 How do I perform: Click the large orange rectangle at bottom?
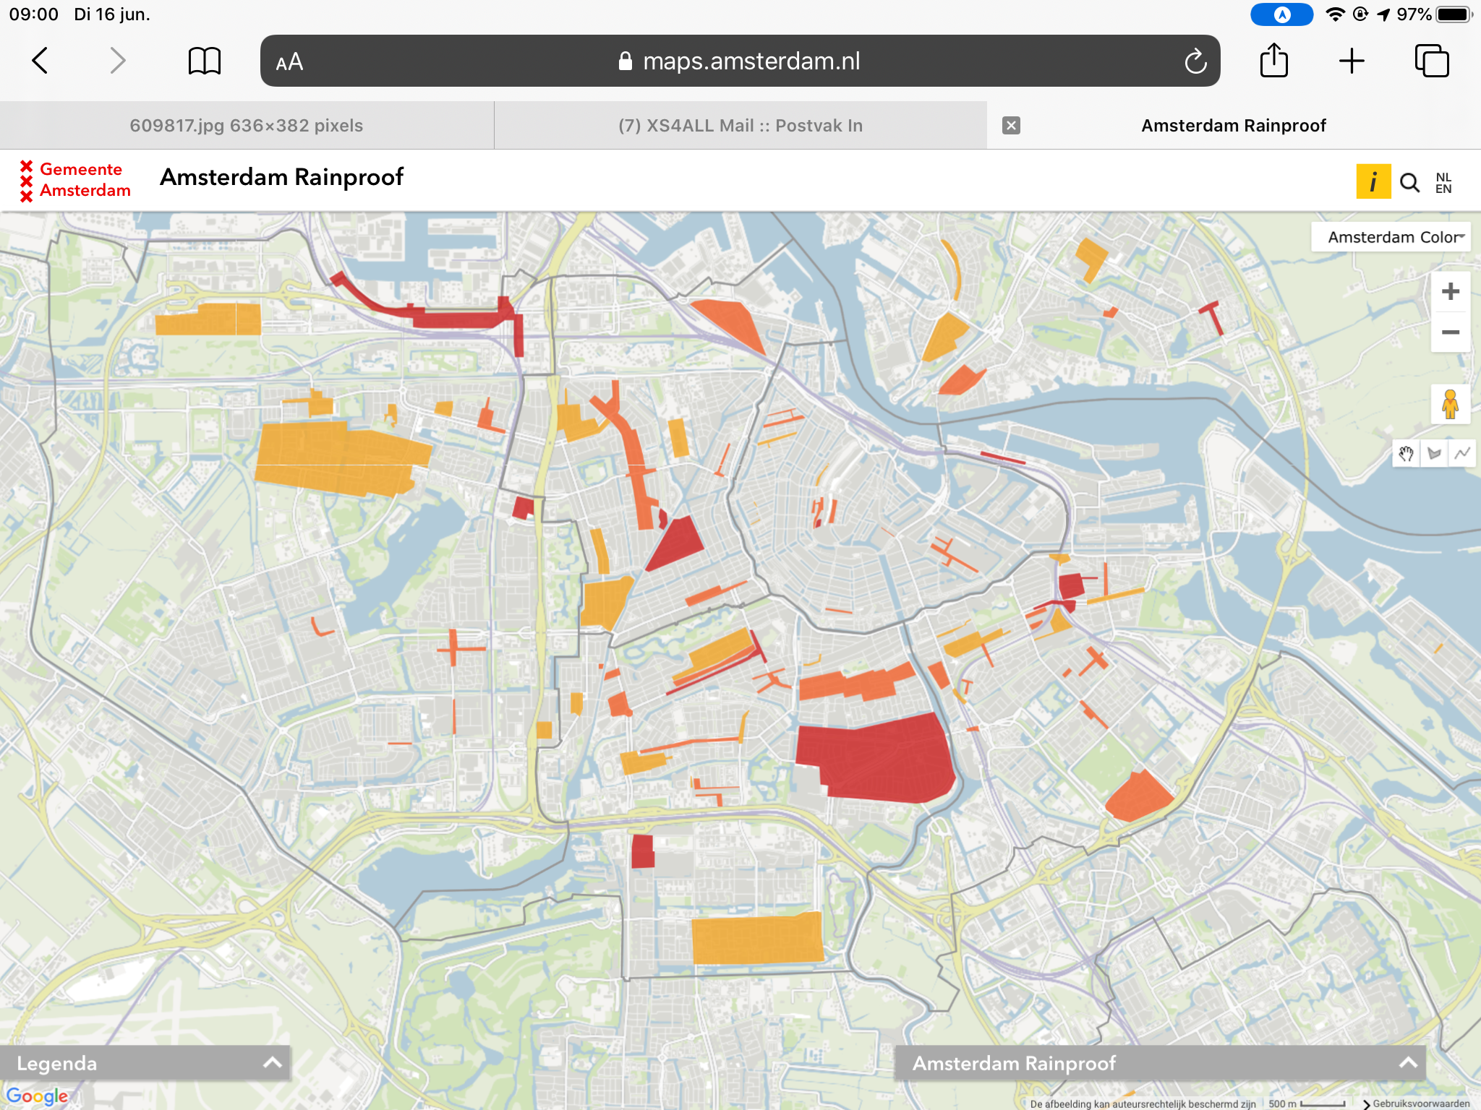pos(757,938)
